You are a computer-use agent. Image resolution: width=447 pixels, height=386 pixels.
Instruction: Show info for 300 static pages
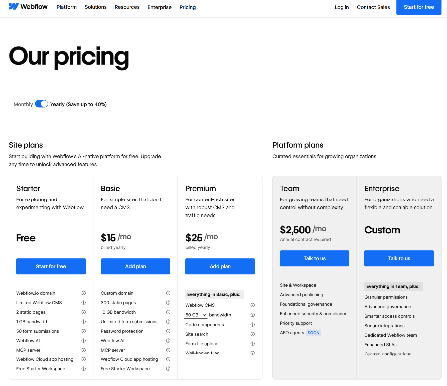[x=168, y=302]
